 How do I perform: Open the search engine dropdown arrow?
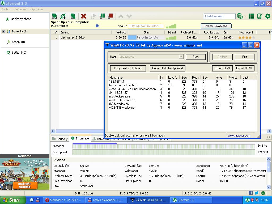(x=245, y=16)
